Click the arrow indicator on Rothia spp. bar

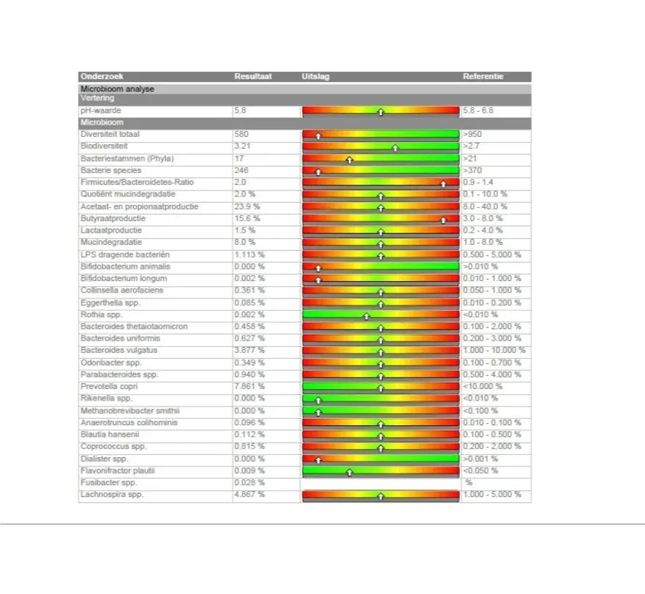pos(367,315)
